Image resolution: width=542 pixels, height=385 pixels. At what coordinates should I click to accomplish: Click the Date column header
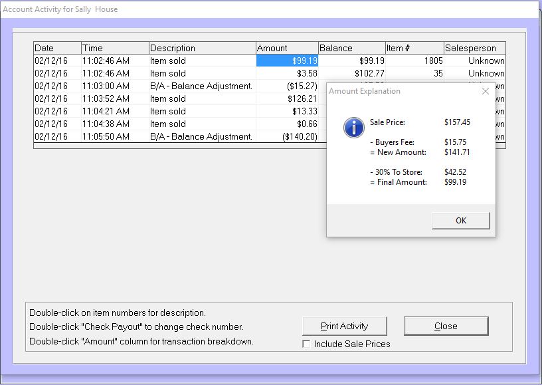[x=57, y=48]
